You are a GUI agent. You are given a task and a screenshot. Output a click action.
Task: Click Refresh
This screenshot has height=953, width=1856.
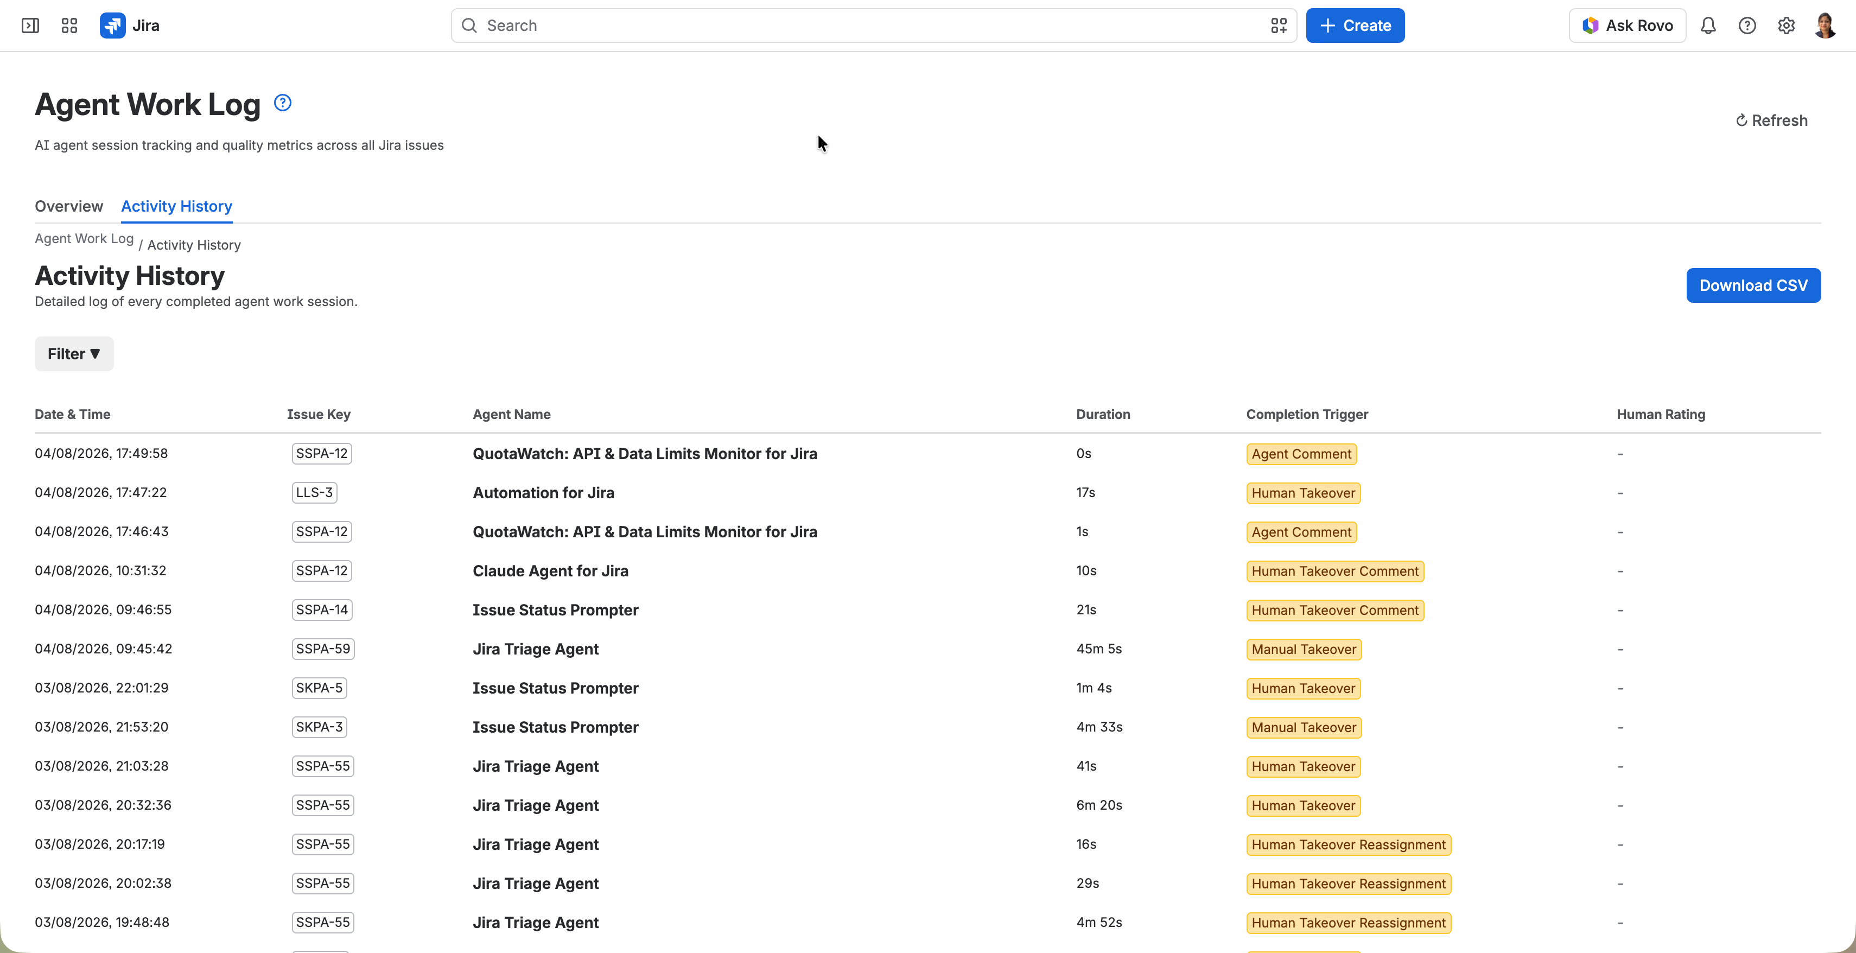tap(1771, 120)
